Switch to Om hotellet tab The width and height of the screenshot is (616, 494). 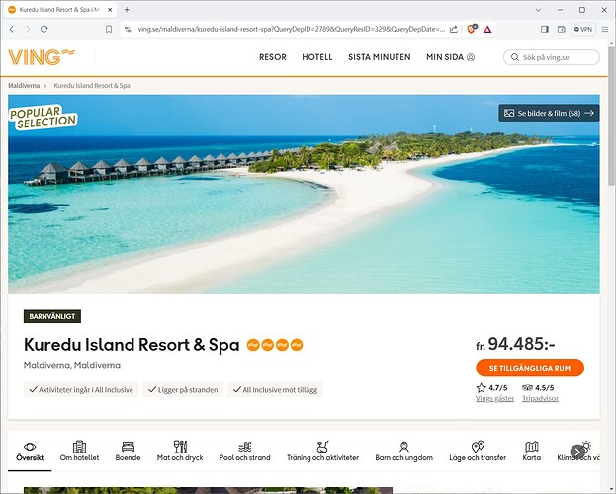tap(79, 452)
